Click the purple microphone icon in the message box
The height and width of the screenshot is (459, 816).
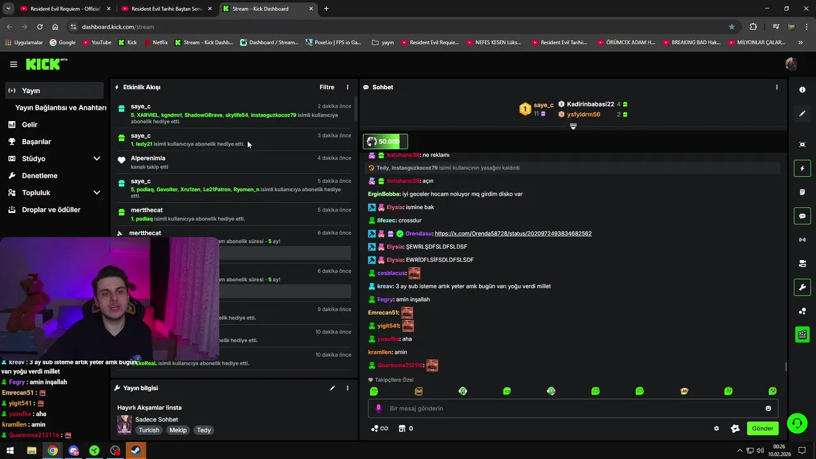(378, 408)
